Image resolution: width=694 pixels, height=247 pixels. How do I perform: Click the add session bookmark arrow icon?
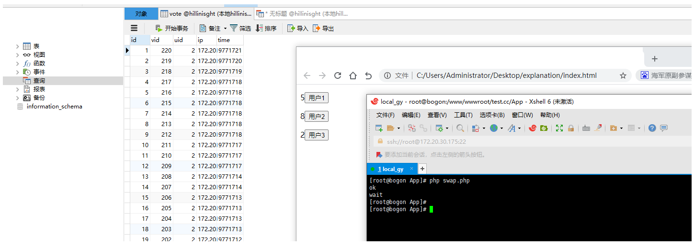[379, 155]
